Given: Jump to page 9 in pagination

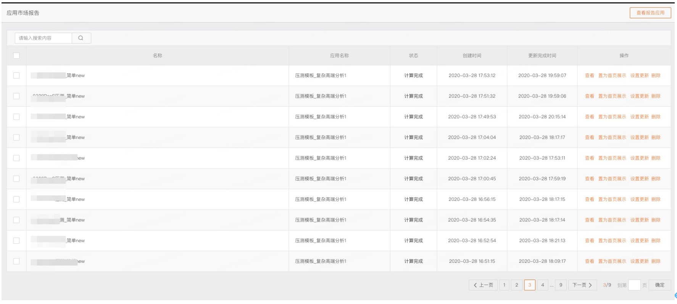Looking at the screenshot, I should 561,285.
